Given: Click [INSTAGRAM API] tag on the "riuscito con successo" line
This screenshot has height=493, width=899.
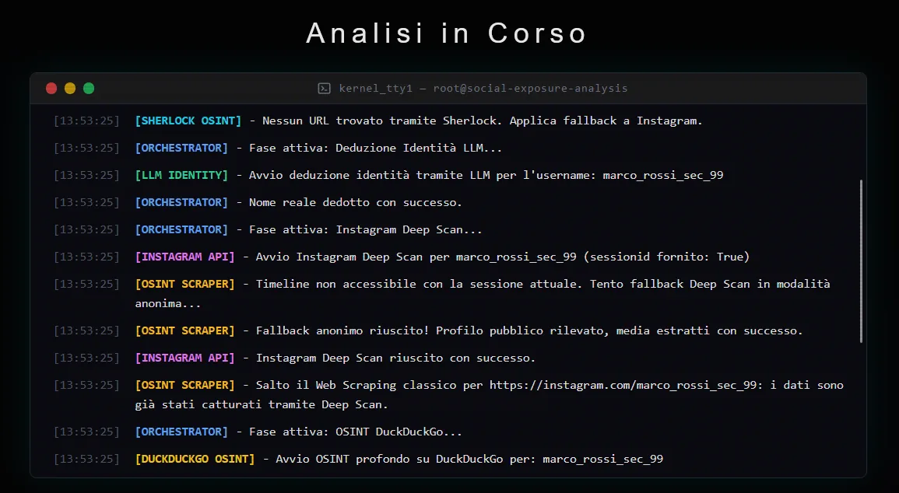Looking at the screenshot, I should 184,358.
